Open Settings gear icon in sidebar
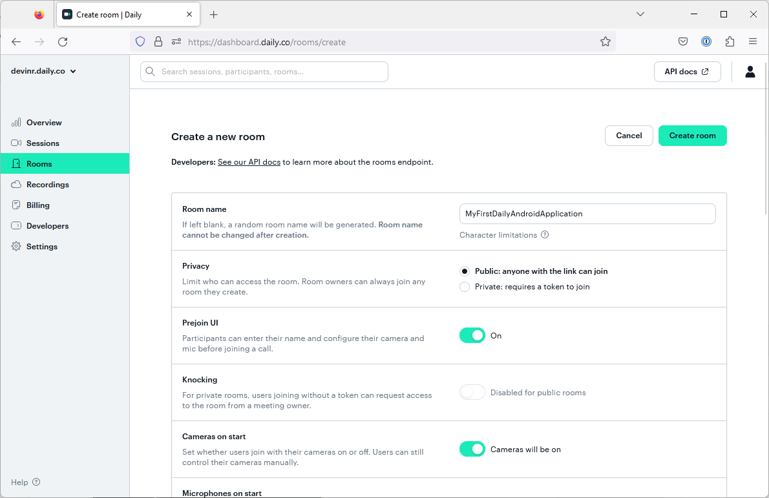Viewport: 769px width, 498px height. point(16,246)
